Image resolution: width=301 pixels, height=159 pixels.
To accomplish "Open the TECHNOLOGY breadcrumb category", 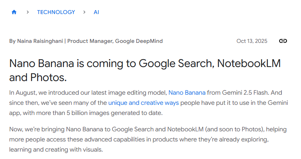I will pos(56,12).
